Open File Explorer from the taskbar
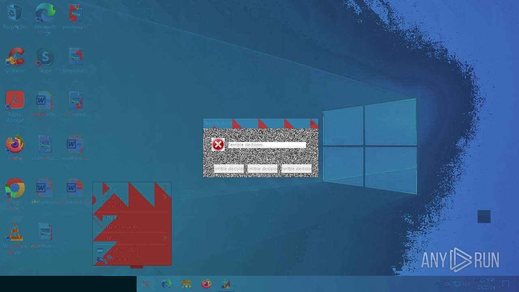519x292 pixels. click(187, 284)
